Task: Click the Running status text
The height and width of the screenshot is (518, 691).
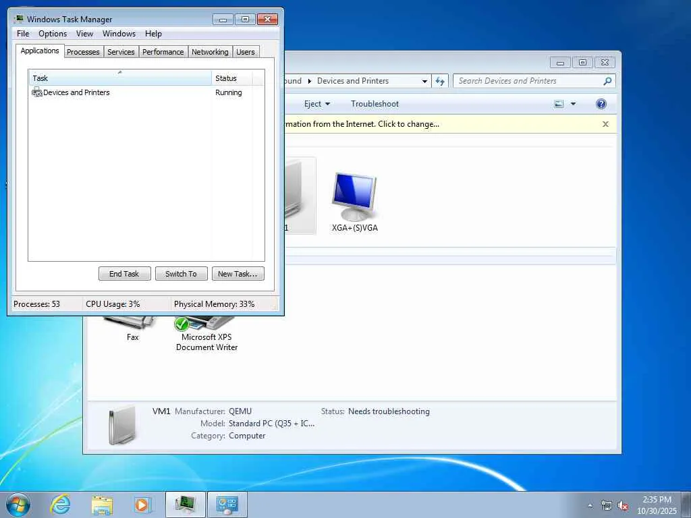Action: coord(228,92)
